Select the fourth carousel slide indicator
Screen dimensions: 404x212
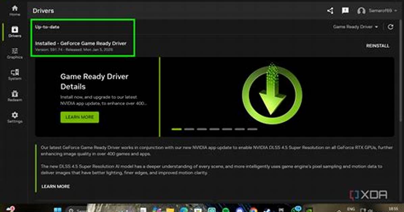coord(214,129)
